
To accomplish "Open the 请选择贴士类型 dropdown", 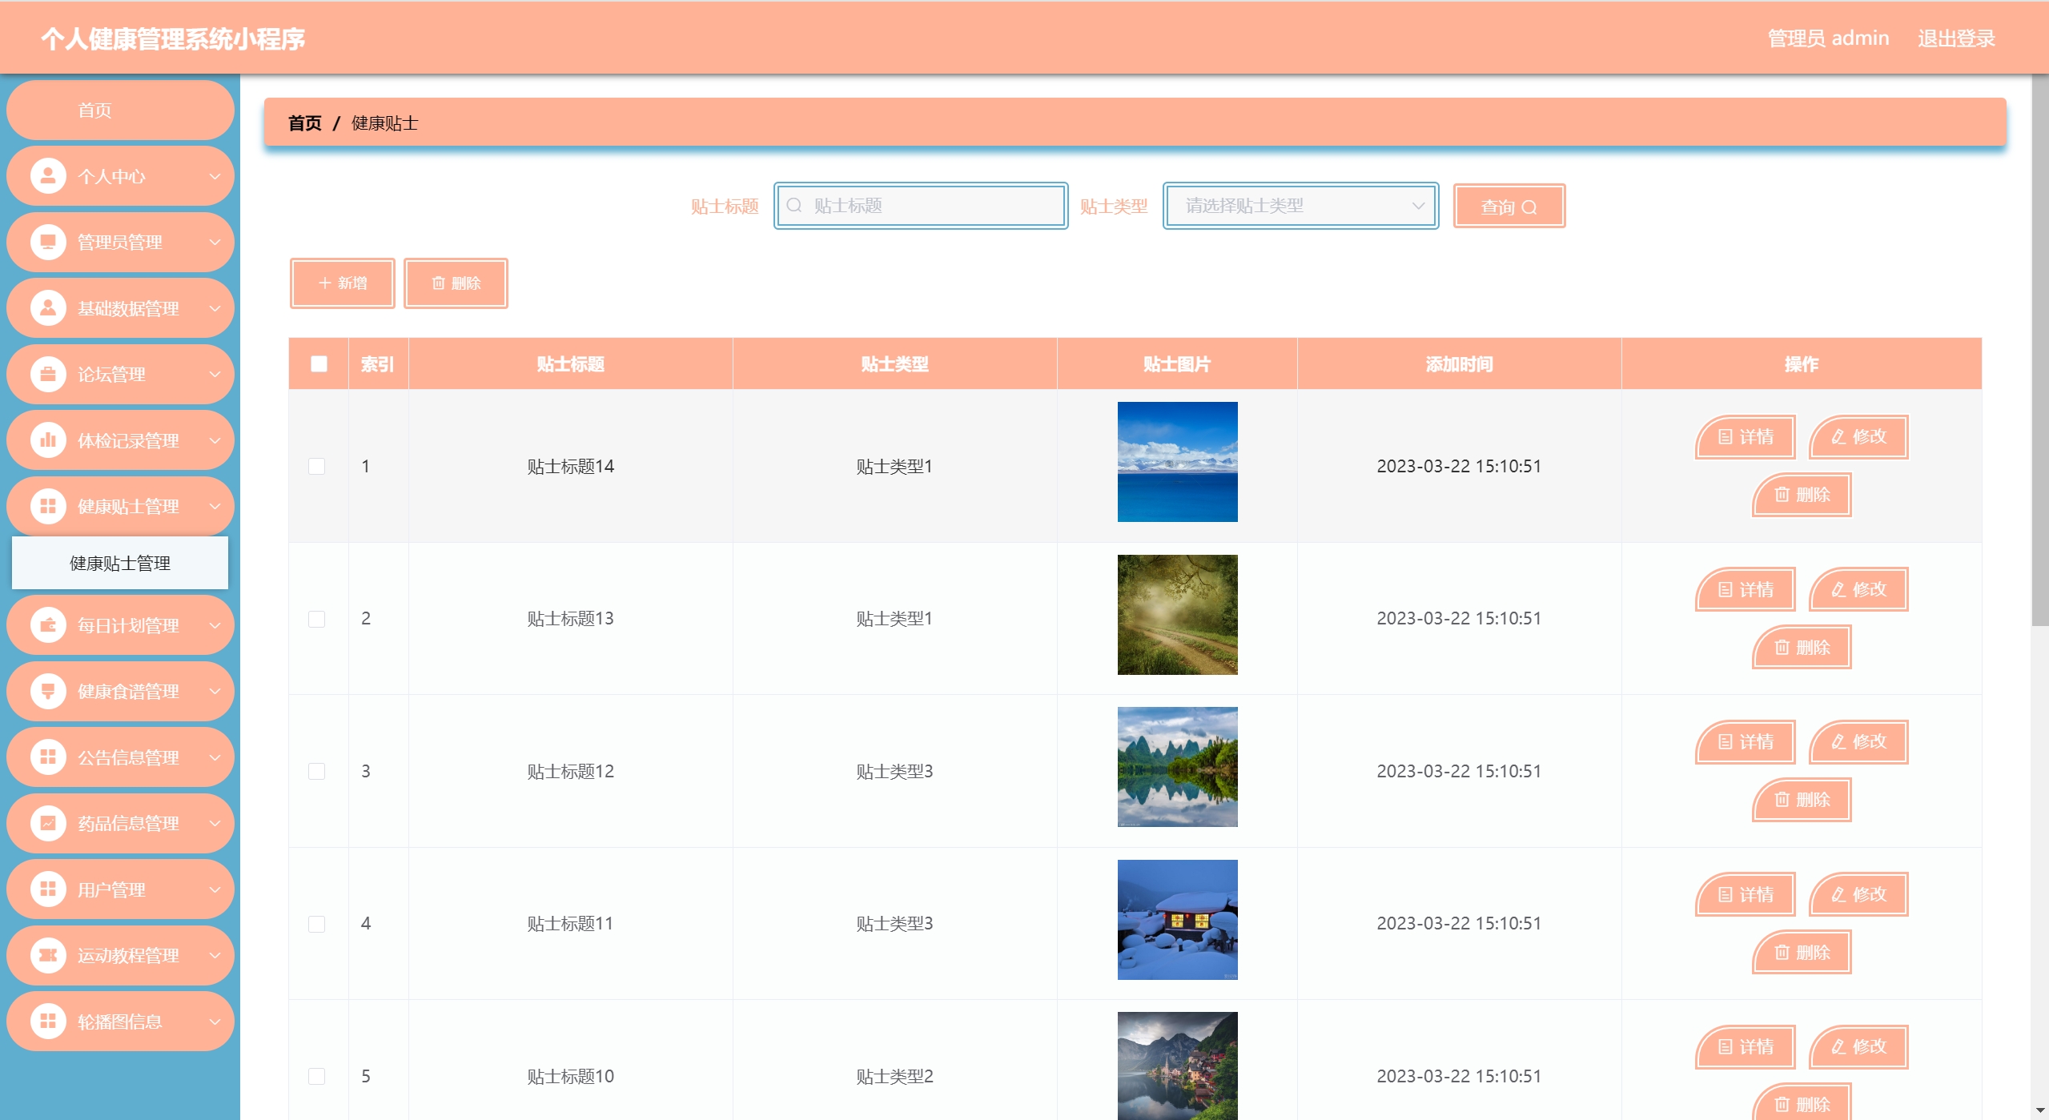I will [1300, 206].
